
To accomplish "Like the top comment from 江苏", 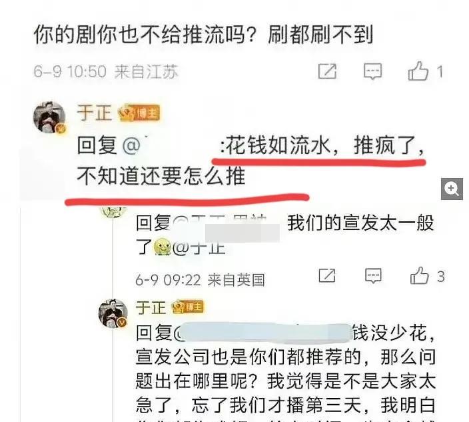I will [418, 71].
